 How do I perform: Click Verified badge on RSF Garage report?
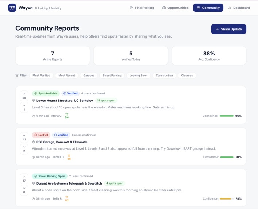61,135
